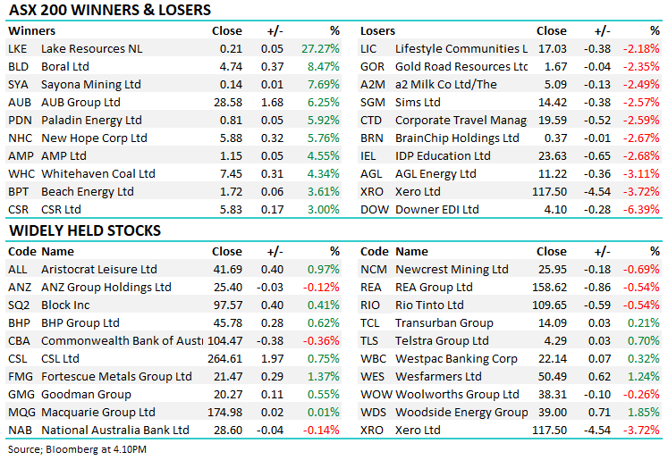Click the LKE stock code
Viewport: 668px width, 460px height.
[18, 48]
